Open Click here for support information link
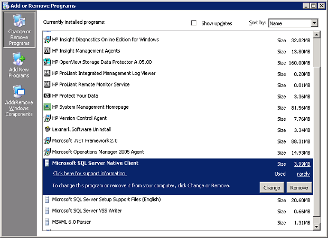328x238 pixels. [x=90, y=174]
